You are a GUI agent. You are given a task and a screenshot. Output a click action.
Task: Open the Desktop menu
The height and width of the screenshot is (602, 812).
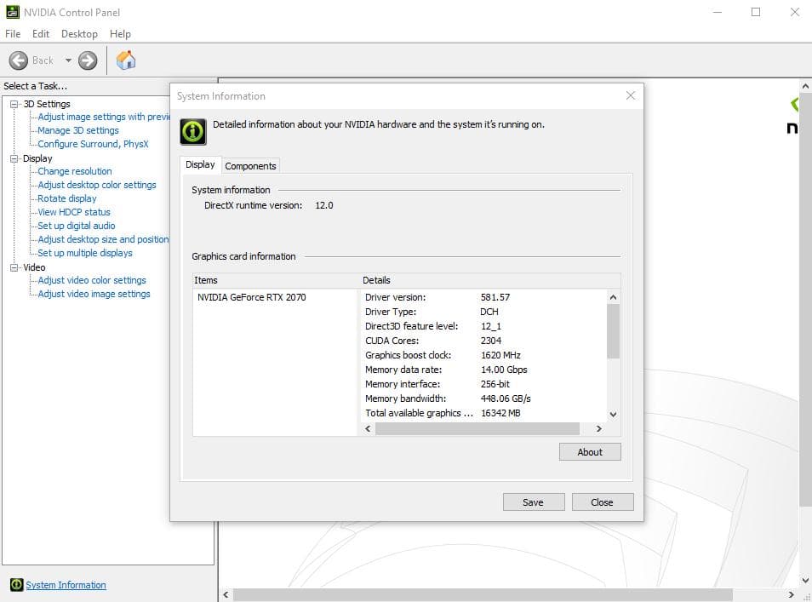coord(79,33)
